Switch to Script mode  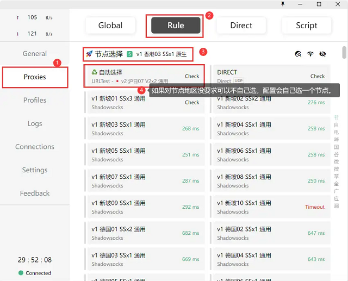coord(307,26)
